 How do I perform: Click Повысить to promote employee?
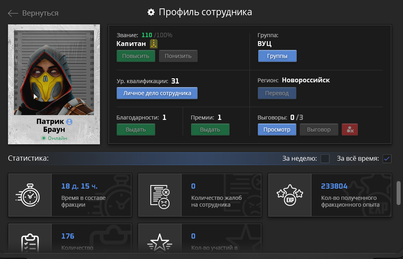click(x=136, y=56)
